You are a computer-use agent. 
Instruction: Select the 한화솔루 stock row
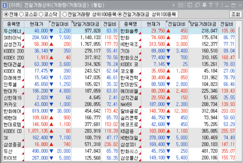tap(178, 31)
